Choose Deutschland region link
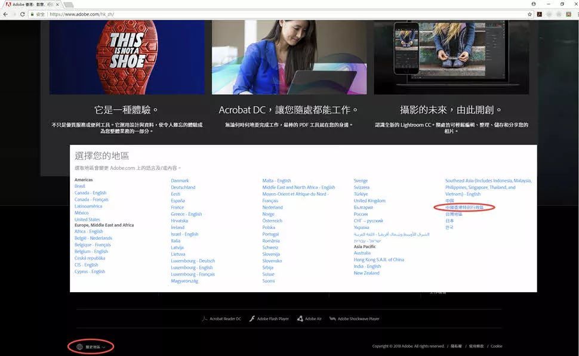 tap(183, 187)
